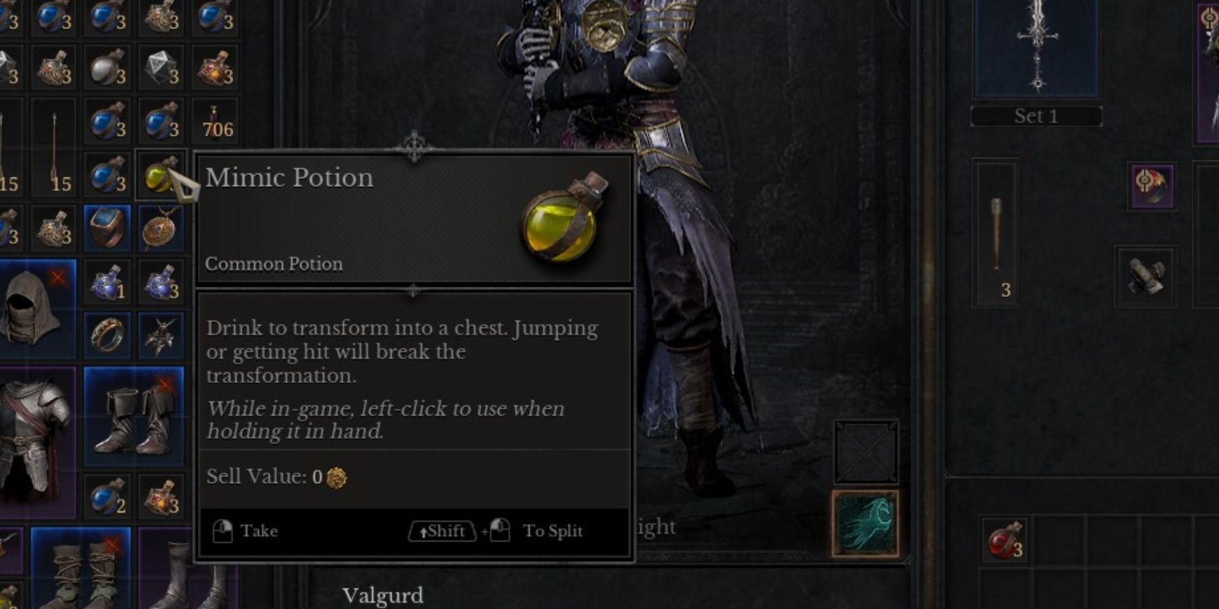The height and width of the screenshot is (609, 1219).
Task: Select the yellow Mimic Potion in stash
Action: click(x=161, y=175)
